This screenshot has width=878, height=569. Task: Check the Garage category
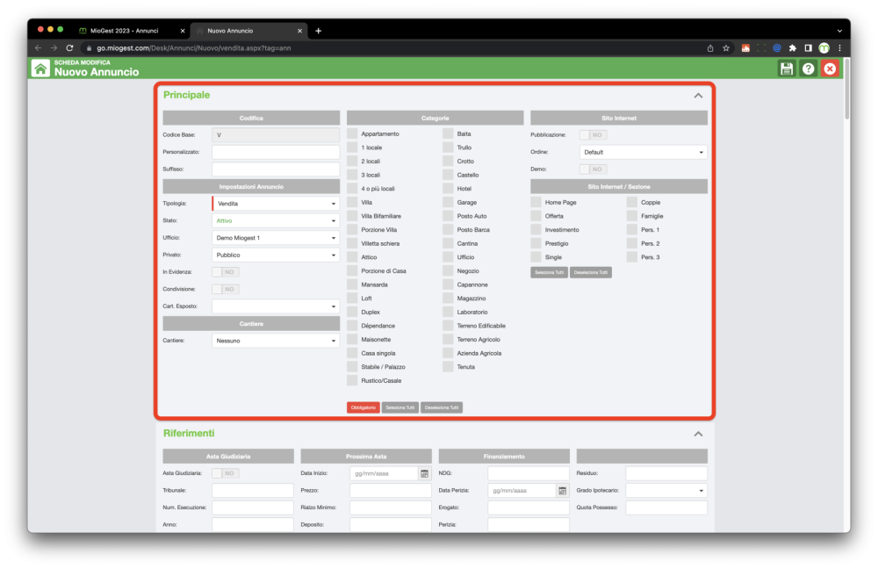[x=448, y=202]
